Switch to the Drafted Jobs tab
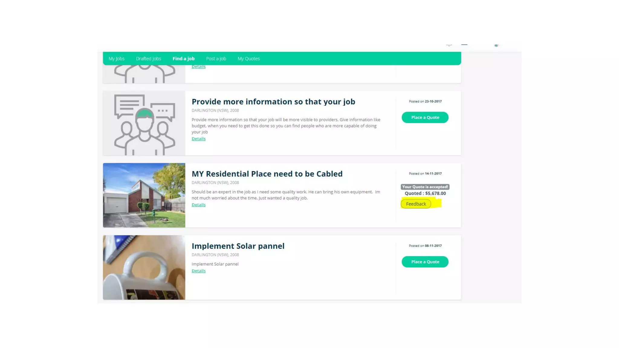This screenshot has height=348, width=619. click(148, 59)
